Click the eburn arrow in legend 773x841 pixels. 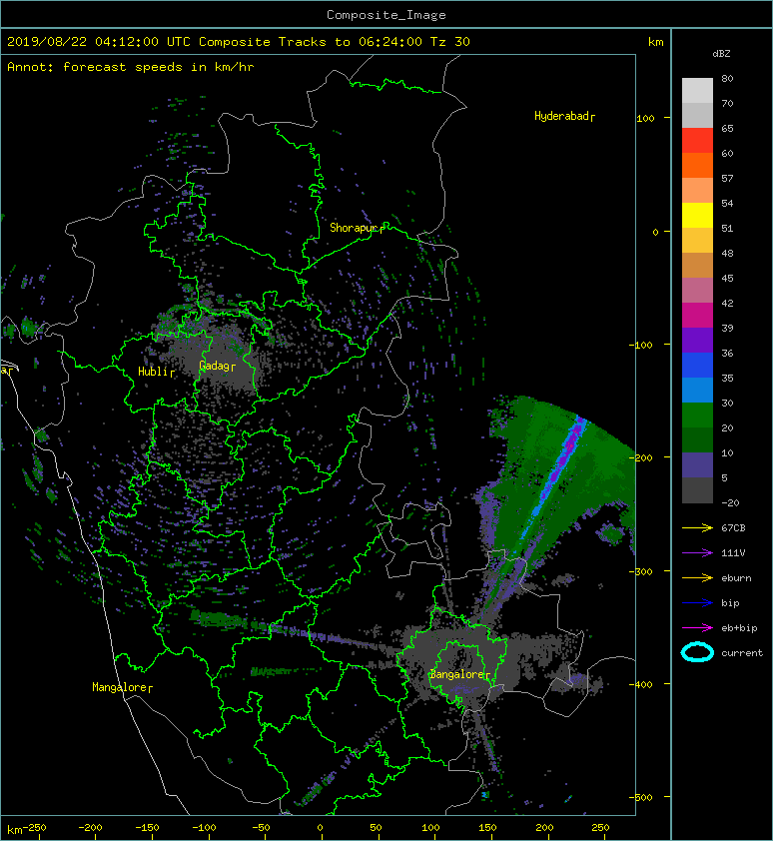click(697, 578)
